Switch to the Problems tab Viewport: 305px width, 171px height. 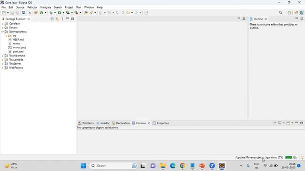(86, 123)
